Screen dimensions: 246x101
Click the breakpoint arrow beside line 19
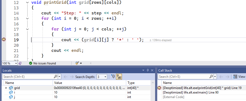coord(4,40)
